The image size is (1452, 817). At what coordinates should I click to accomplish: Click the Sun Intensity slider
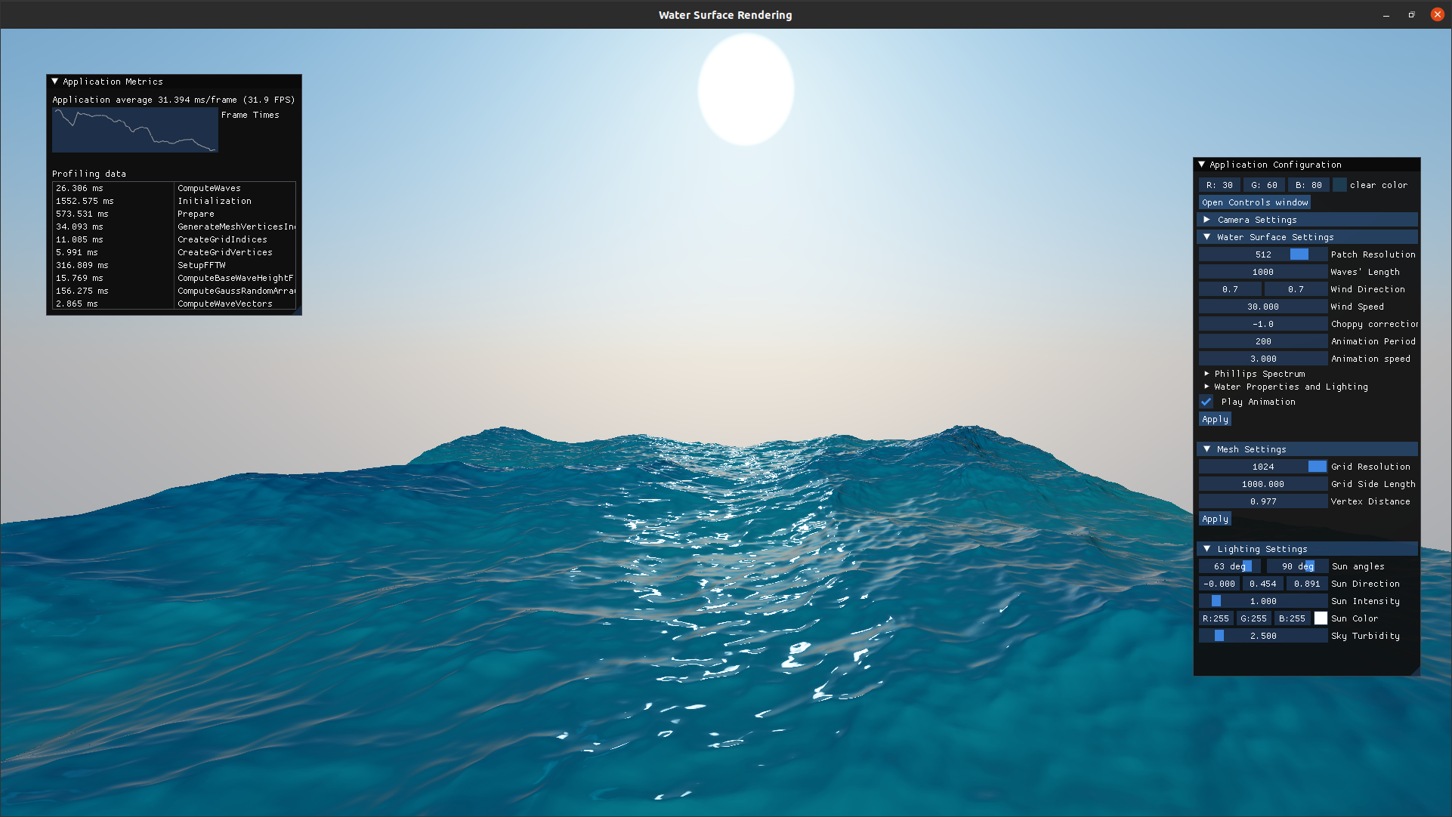[1262, 601]
